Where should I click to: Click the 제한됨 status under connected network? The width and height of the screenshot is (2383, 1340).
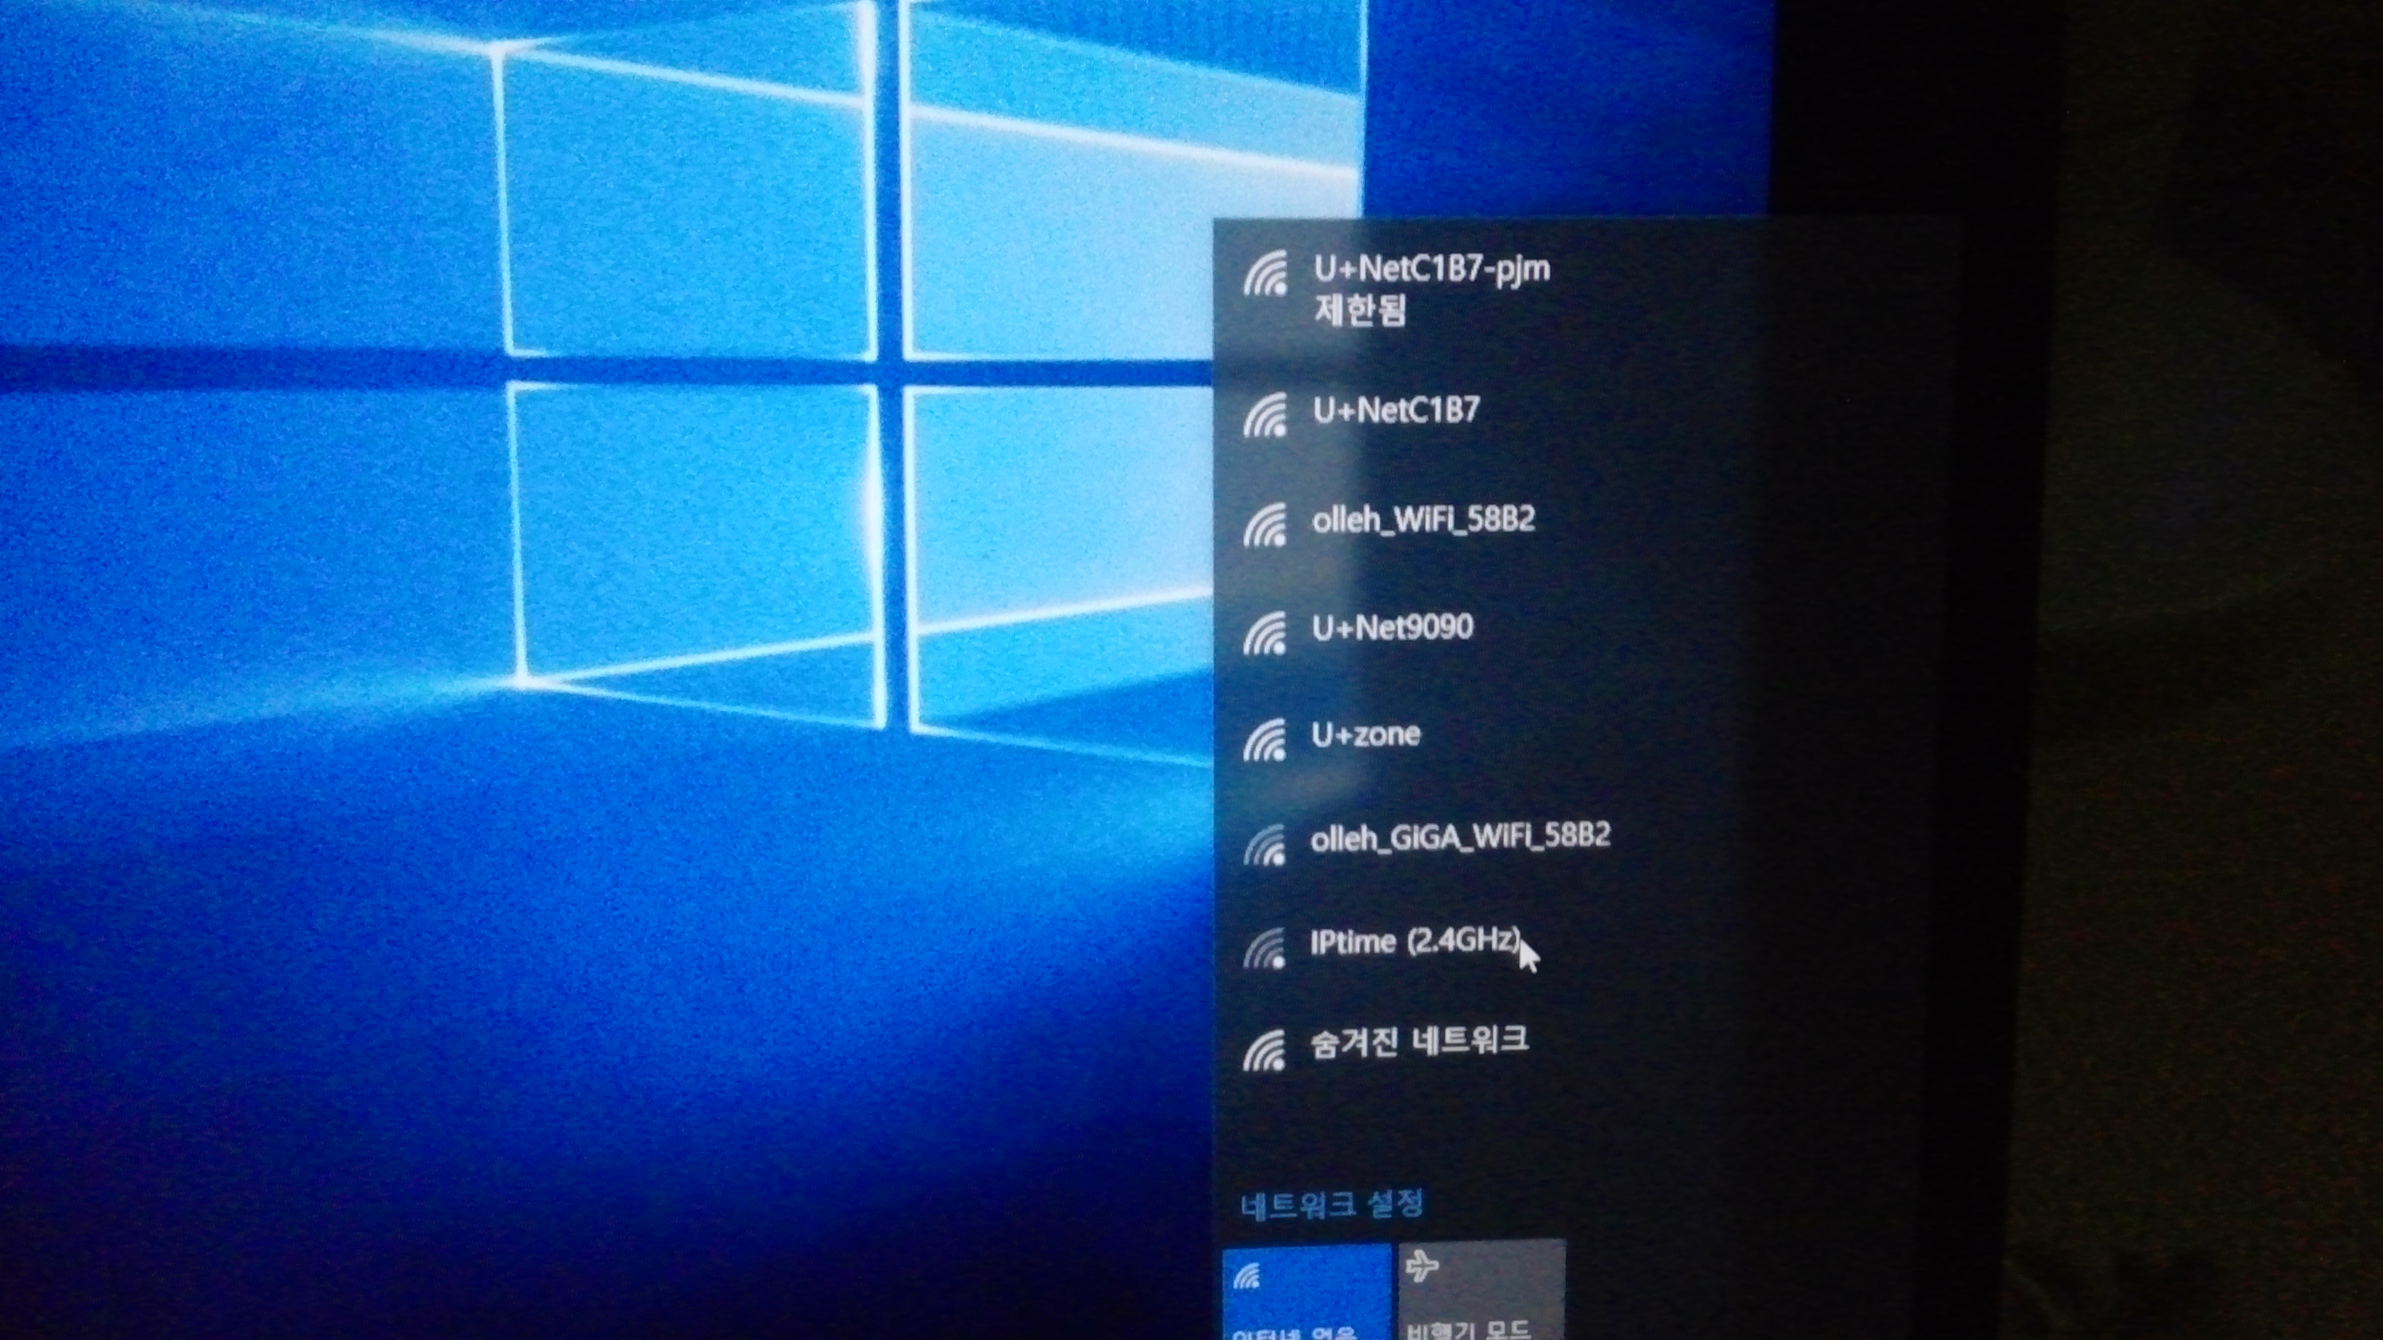[1360, 310]
